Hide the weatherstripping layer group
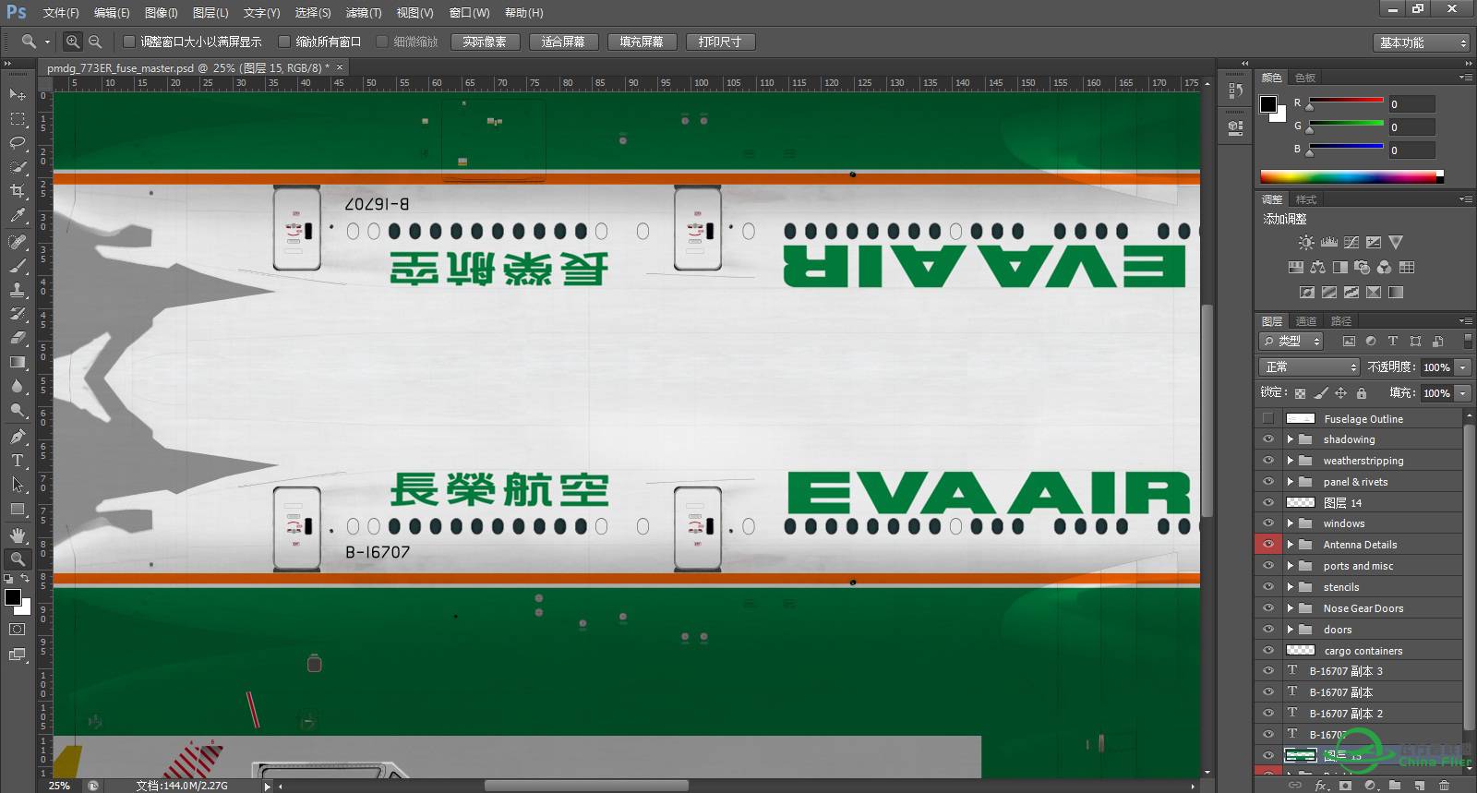 pos(1268,461)
